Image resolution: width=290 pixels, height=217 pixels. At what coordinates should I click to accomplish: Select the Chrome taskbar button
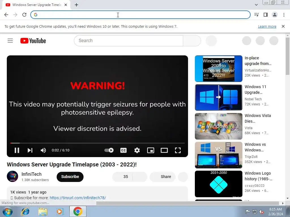click(x=78, y=211)
